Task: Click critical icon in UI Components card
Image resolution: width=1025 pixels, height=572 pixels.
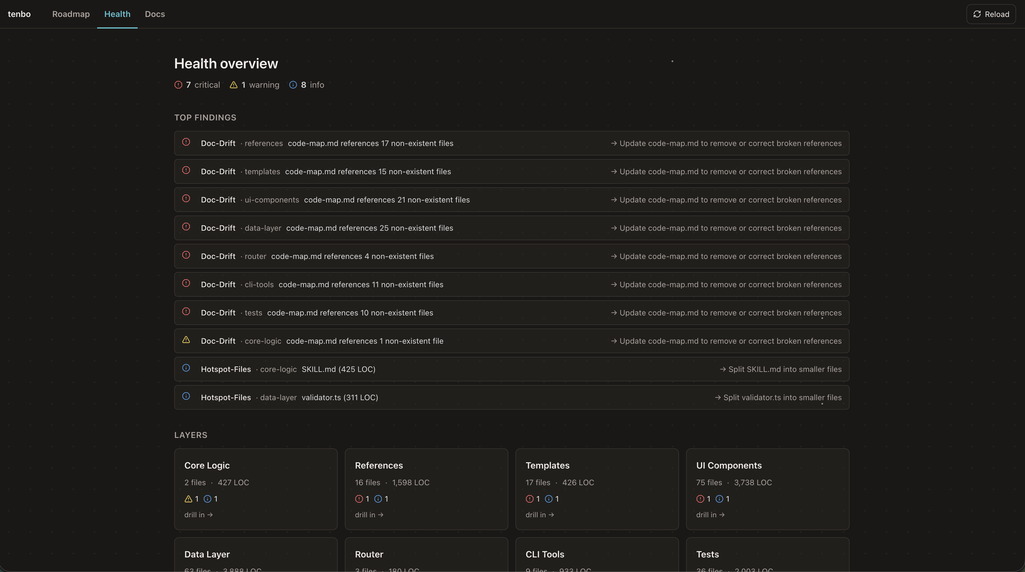Action: [700, 499]
